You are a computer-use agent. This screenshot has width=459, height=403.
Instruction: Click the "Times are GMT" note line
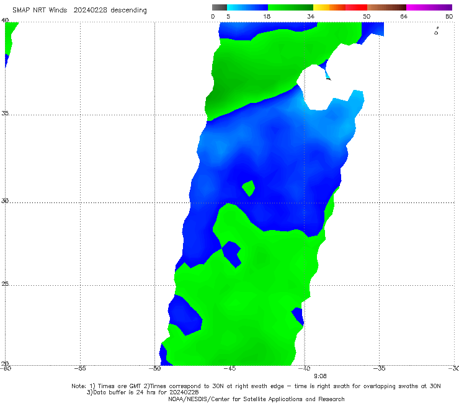256,386
